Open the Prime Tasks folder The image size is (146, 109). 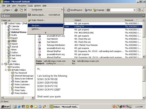(x=20, y=90)
